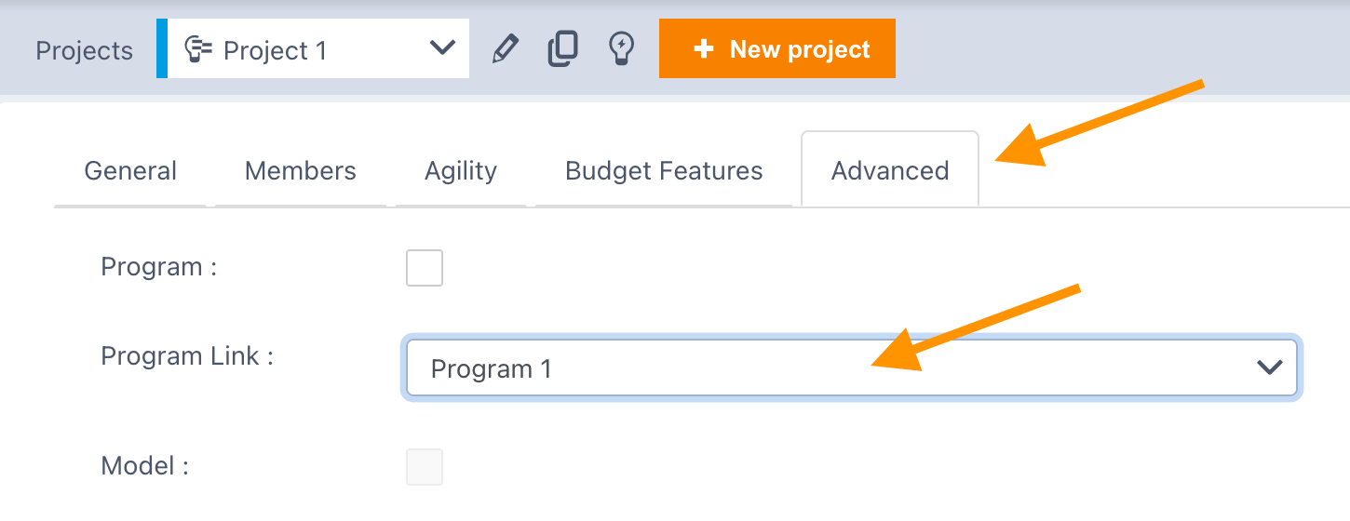Create a project with New project button
The width and height of the screenshot is (1350, 521).
click(x=777, y=48)
